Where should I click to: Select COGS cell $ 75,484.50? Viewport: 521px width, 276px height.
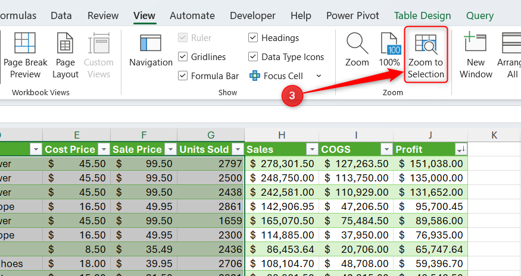356,221
